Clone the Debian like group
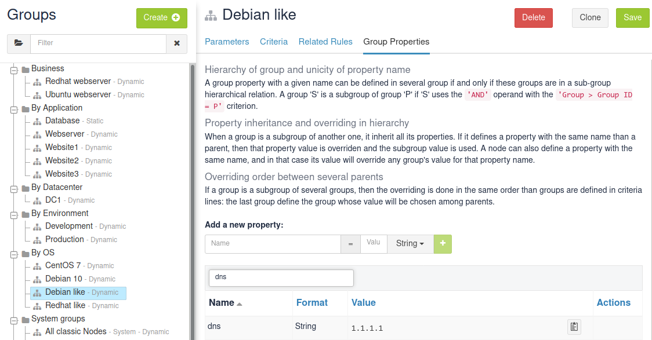The width and height of the screenshot is (652, 340). [x=590, y=17]
